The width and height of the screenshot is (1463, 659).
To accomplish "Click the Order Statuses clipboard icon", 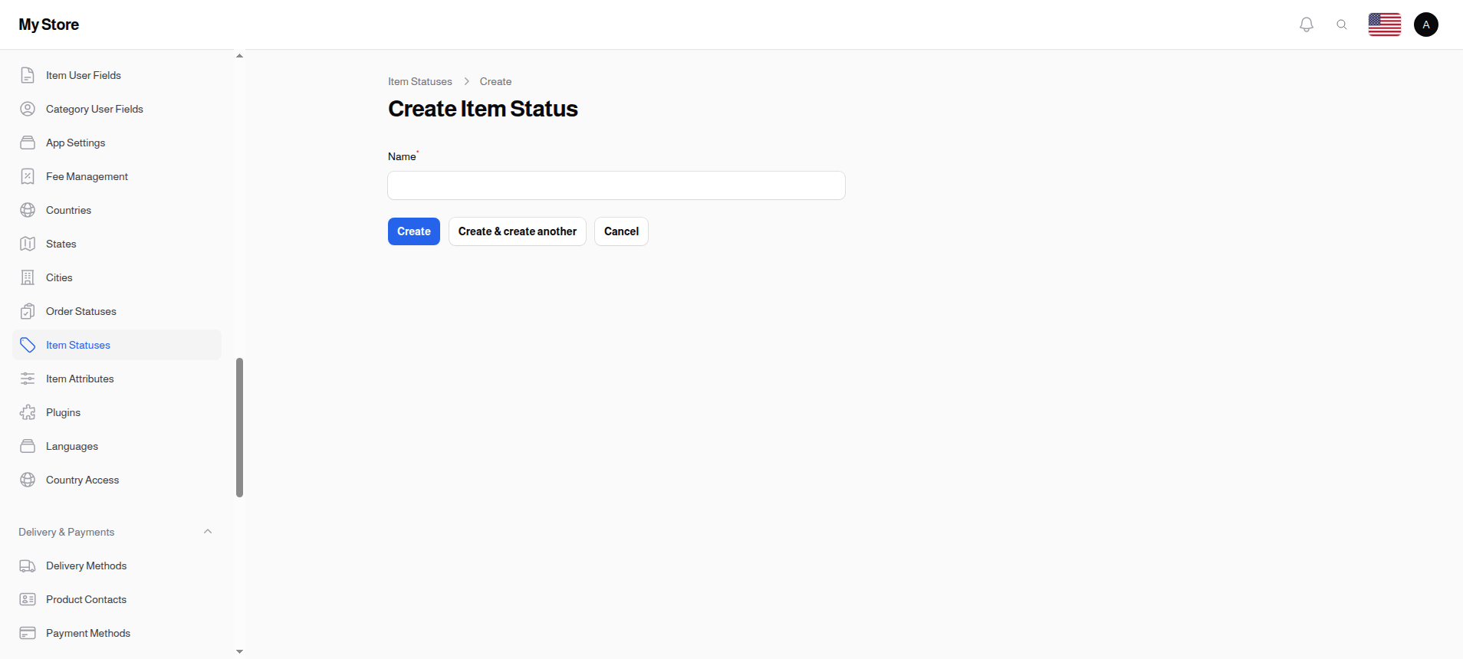I will [x=28, y=311].
